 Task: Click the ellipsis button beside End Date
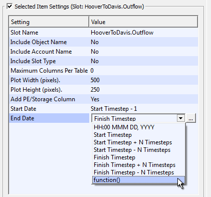(x=191, y=118)
